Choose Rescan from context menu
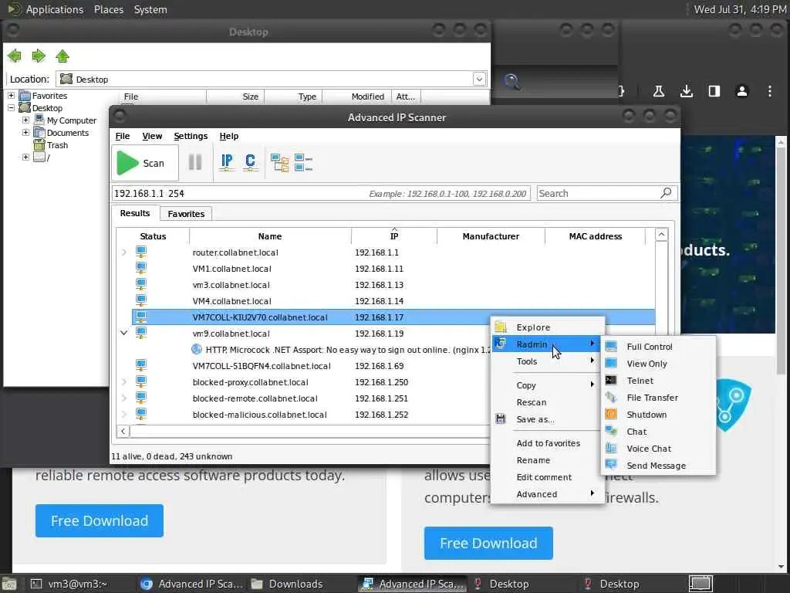The image size is (790, 593). pos(548,402)
